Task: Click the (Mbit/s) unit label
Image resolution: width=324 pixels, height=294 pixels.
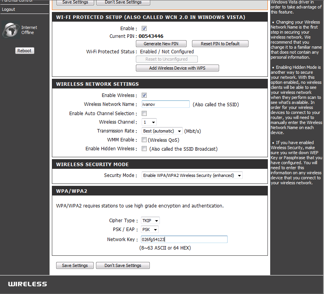Action: tap(193, 131)
